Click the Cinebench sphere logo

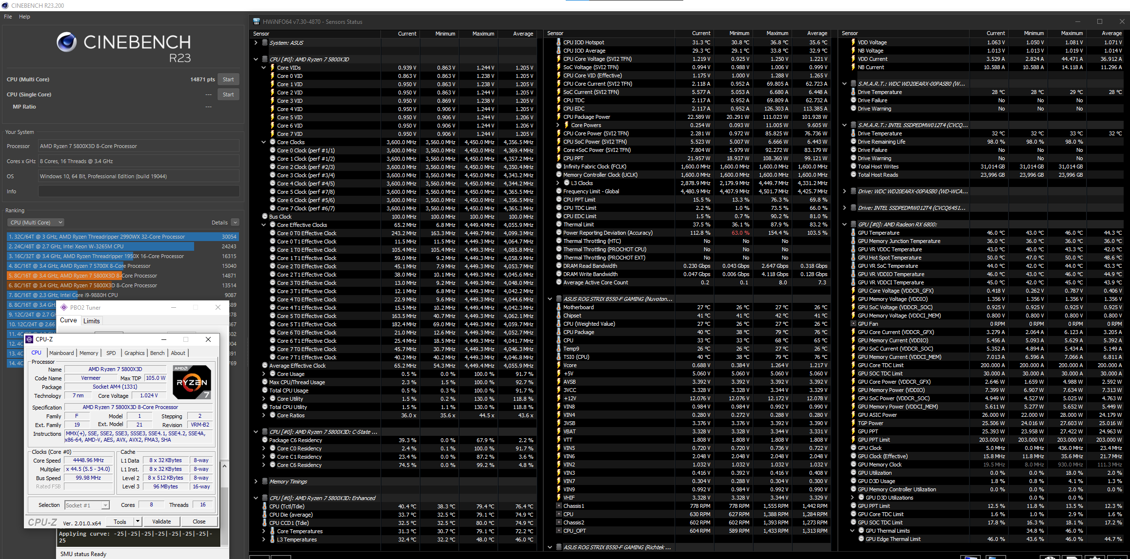coord(66,42)
